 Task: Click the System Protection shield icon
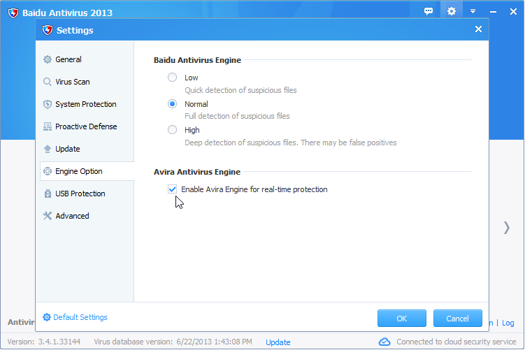(x=48, y=104)
